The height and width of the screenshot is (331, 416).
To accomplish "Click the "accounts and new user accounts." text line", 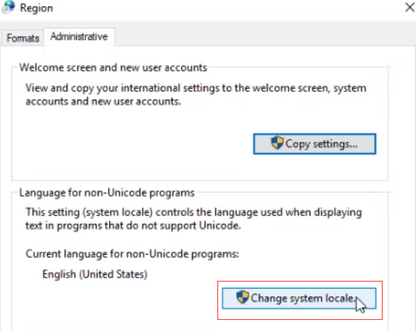I will point(103,101).
